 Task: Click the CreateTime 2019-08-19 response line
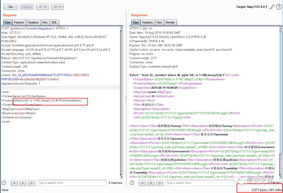(165, 88)
